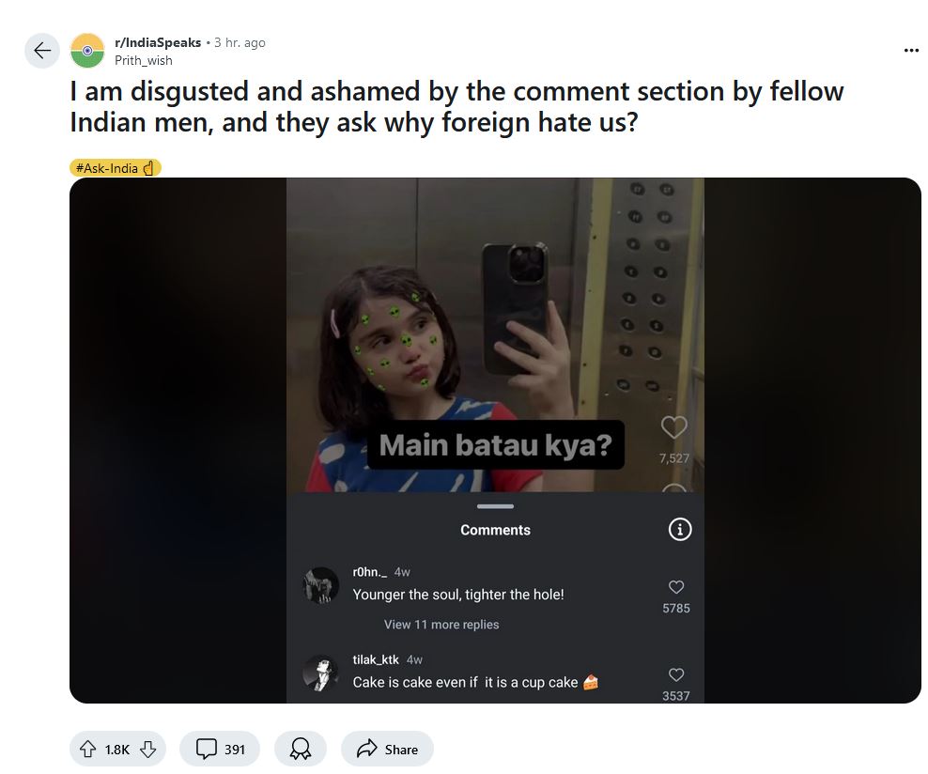The image size is (928, 774).
Task: Like the comment with 5785 hearts
Action: (676, 586)
